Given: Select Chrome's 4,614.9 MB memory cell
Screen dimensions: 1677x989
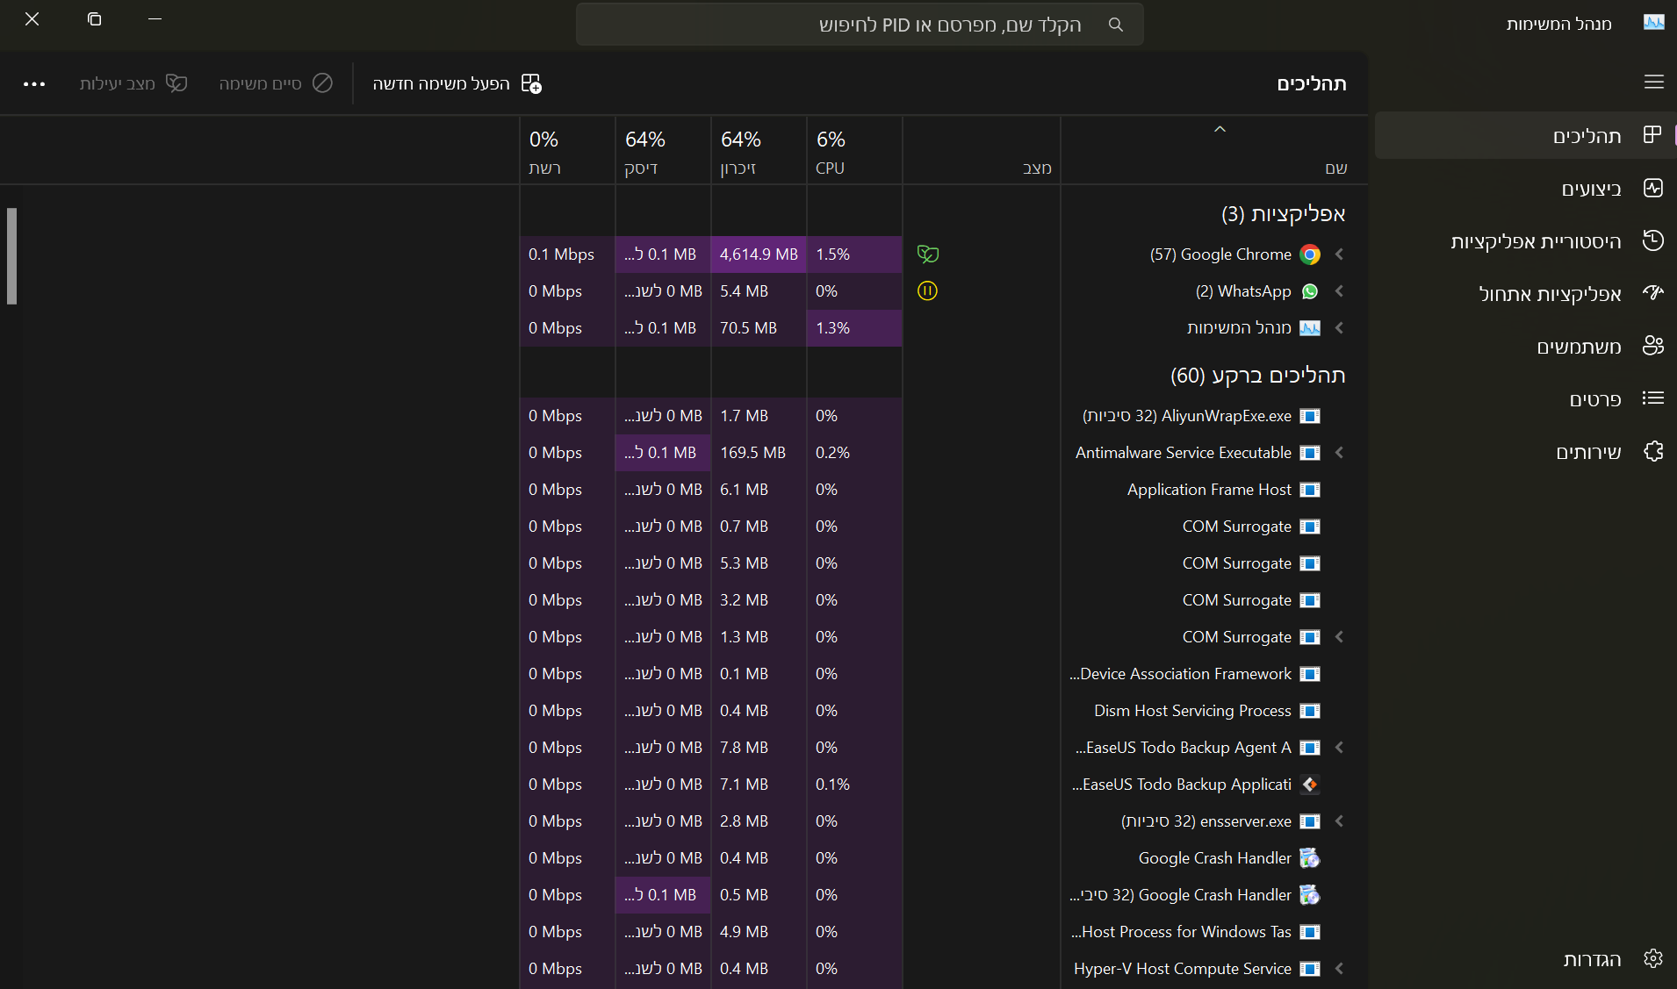Looking at the screenshot, I should tap(759, 254).
